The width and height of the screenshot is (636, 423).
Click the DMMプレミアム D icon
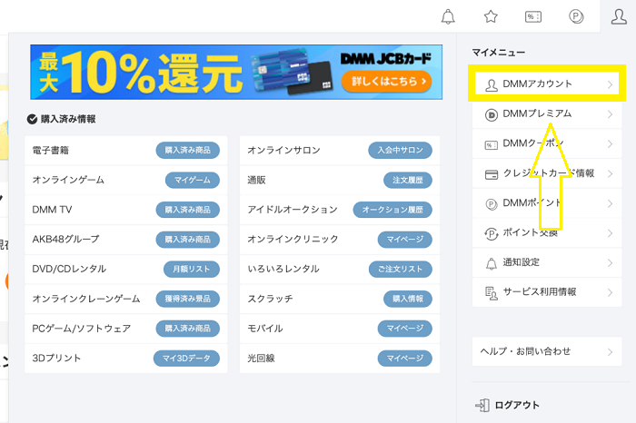(492, 115)
